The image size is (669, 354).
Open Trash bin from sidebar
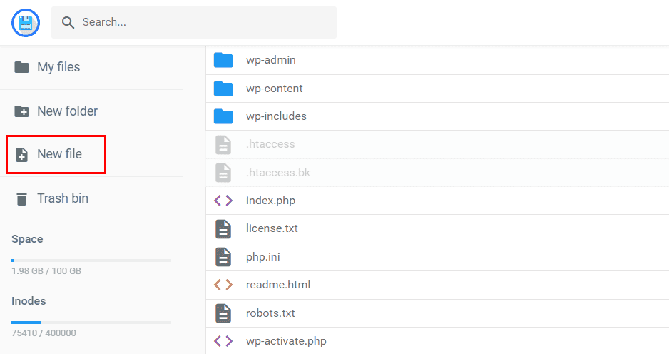[x=63, y=198]
